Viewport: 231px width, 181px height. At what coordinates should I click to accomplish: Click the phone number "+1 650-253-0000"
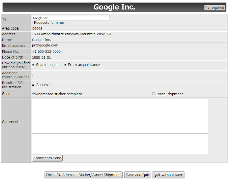(x=46, y=51)
